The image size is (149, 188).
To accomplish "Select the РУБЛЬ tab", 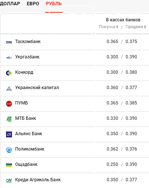I will pos(54,4).
